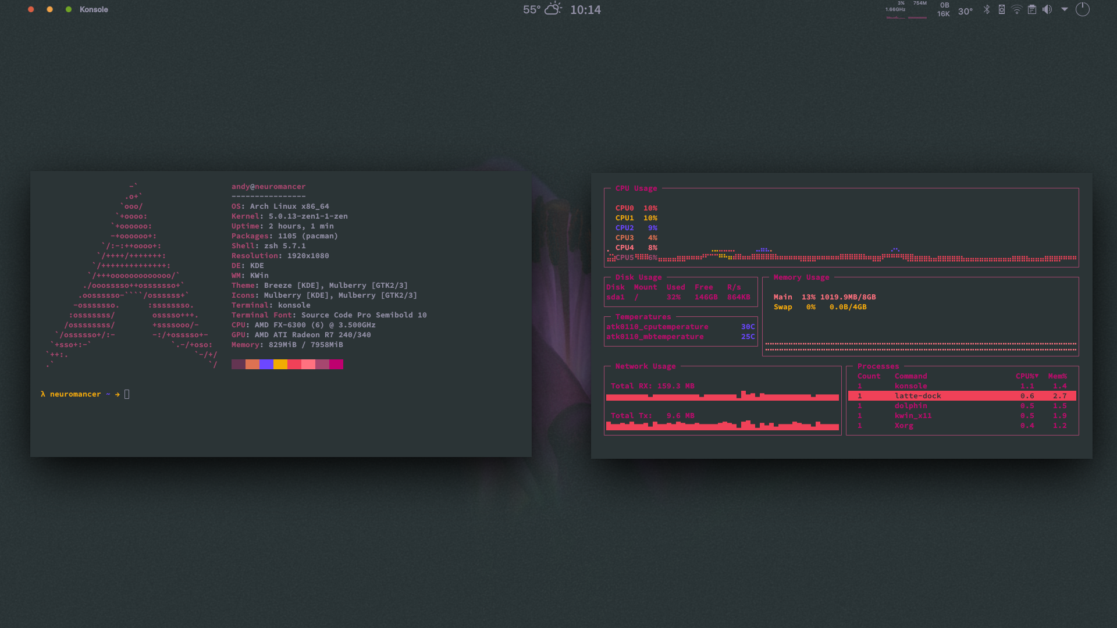Click the Swap 0.0B/4GB line
This screenshot has width=1117, height=628.
(x=820, y=307)
